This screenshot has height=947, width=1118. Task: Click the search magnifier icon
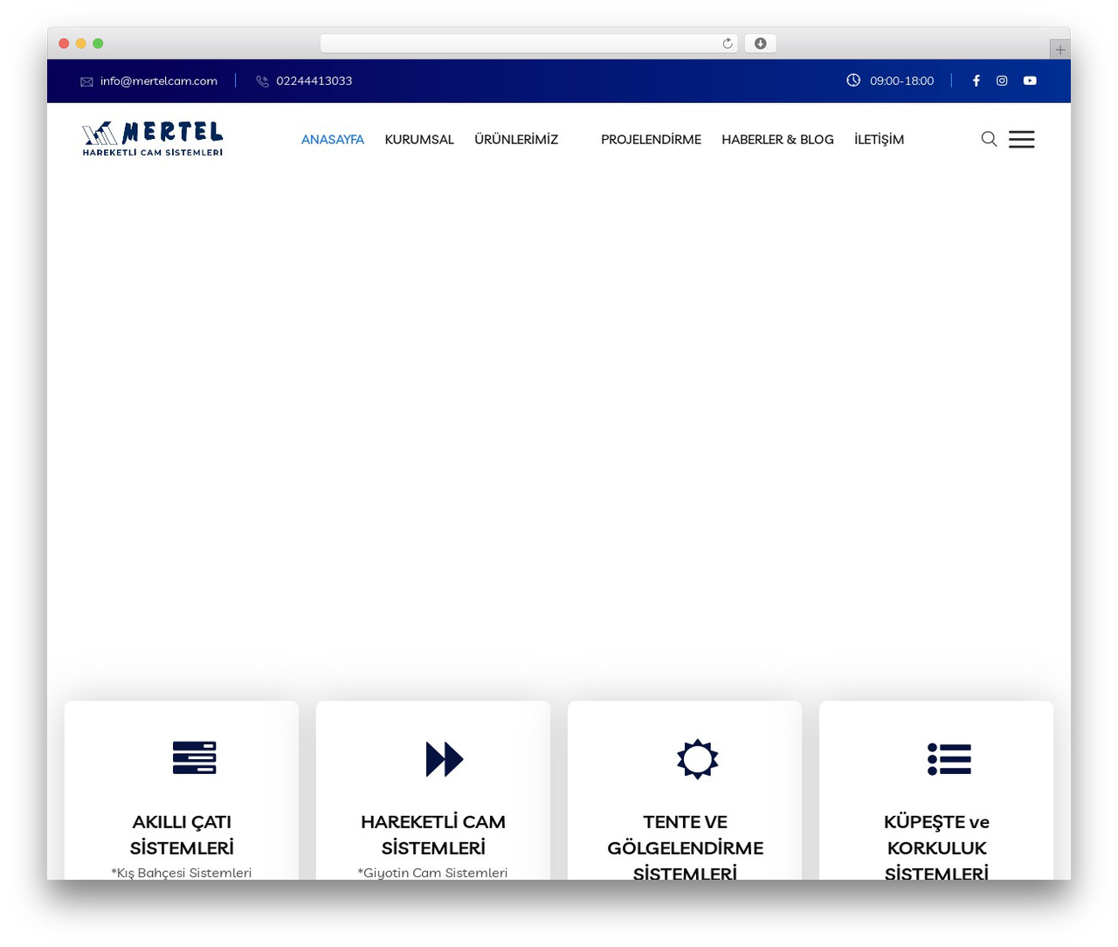989,139
